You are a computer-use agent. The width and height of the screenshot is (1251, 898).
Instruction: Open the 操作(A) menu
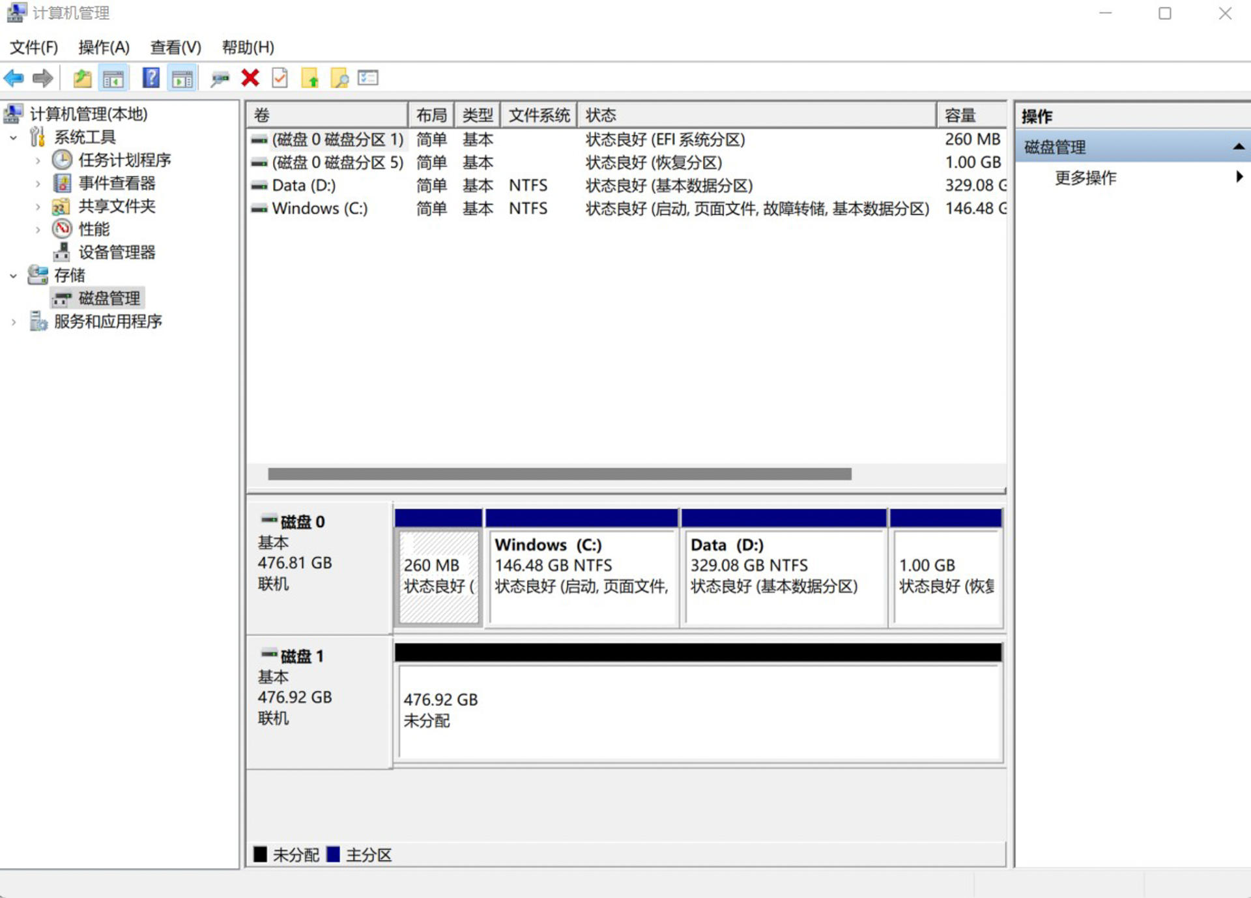(104, 47)
